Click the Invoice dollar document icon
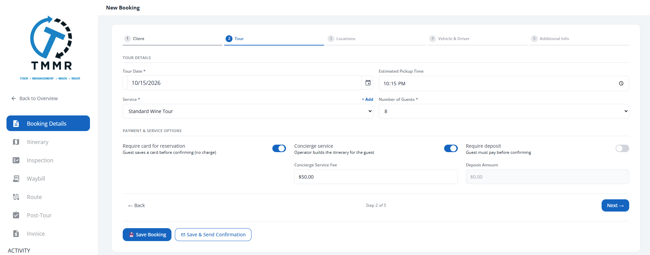650x255 pixels. point(16,234)
